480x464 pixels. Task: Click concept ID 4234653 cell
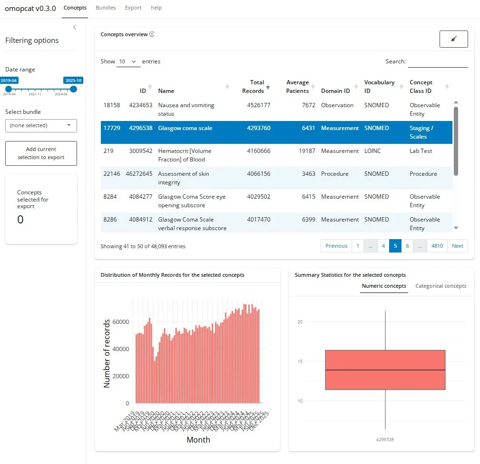point(140,105)
